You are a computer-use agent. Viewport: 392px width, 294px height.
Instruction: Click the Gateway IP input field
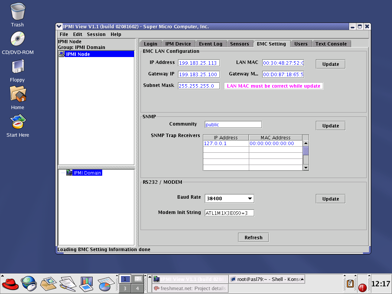pyautogui.click(x=199, y=74)
